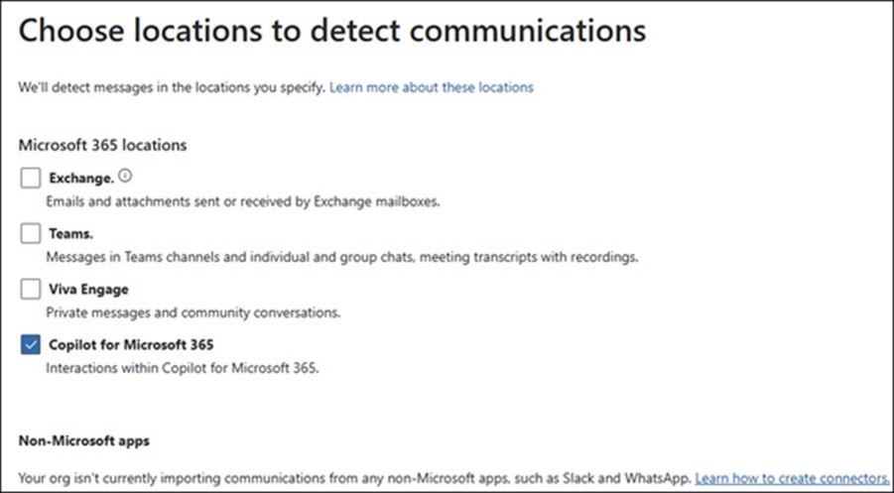The width and height of the screenshot is (894, 493).
Task: Click 'Private messages and community conversations' description
Action: [x=193, y=312]
